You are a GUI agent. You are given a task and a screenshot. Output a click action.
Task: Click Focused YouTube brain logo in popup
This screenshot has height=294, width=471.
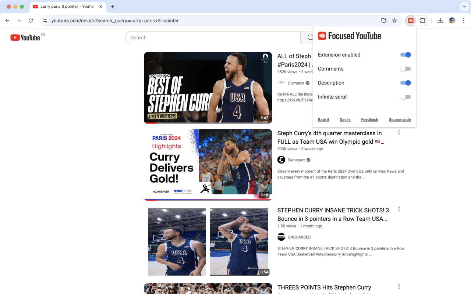(322, 36)
